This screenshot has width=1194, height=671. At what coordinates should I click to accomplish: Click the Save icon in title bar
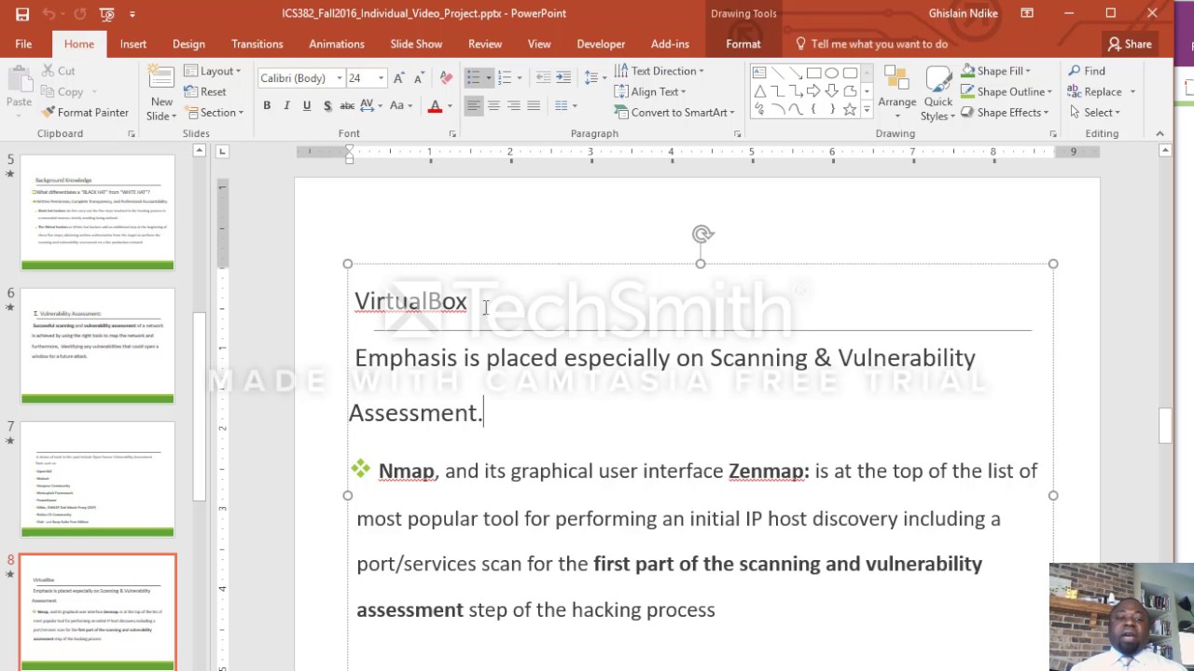(x=22, y=14)
